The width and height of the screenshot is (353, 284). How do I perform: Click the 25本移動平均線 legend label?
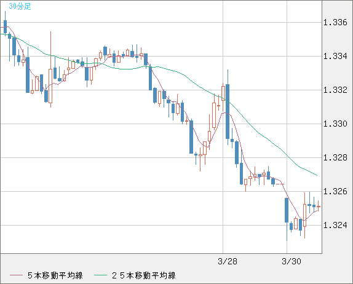(x=144, y=275)
